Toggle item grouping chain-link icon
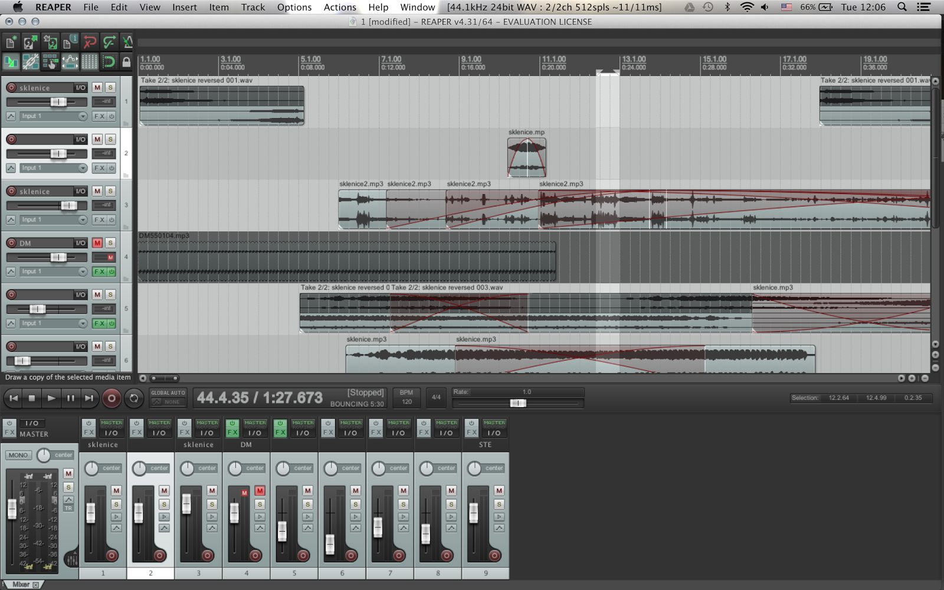This screenshot has width=944, height=590. (30, 61)
